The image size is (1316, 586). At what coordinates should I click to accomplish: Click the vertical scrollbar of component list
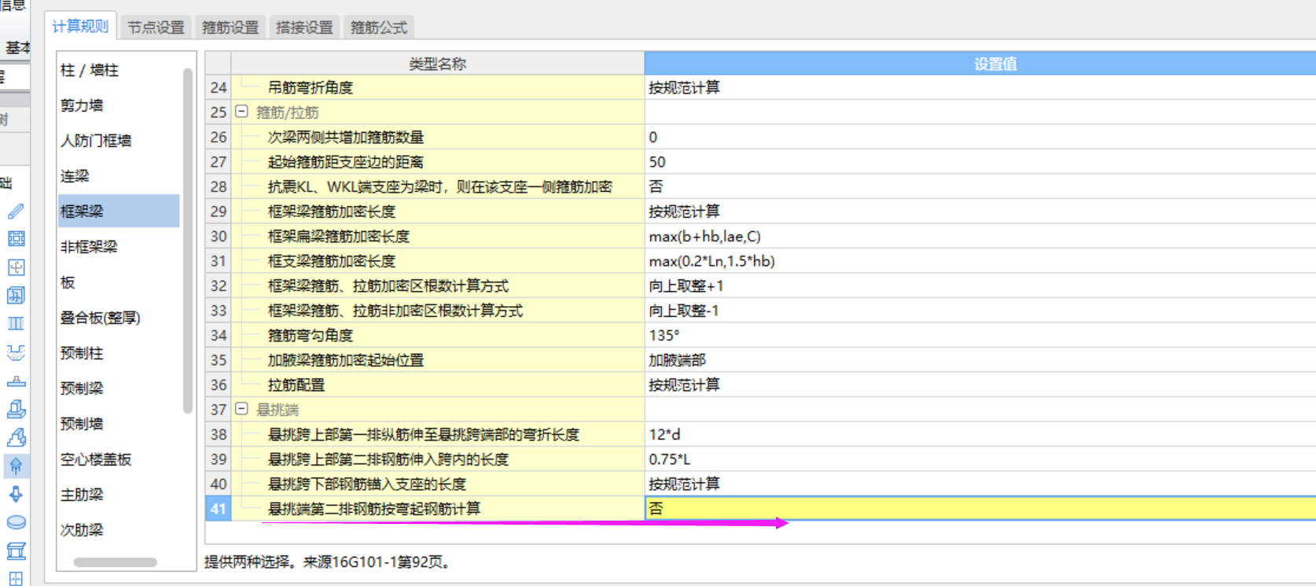pyautogui.click(x=187, y=240)
